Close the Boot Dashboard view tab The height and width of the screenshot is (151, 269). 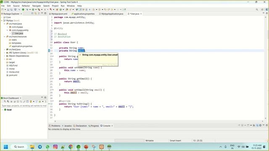coord(21,98)
